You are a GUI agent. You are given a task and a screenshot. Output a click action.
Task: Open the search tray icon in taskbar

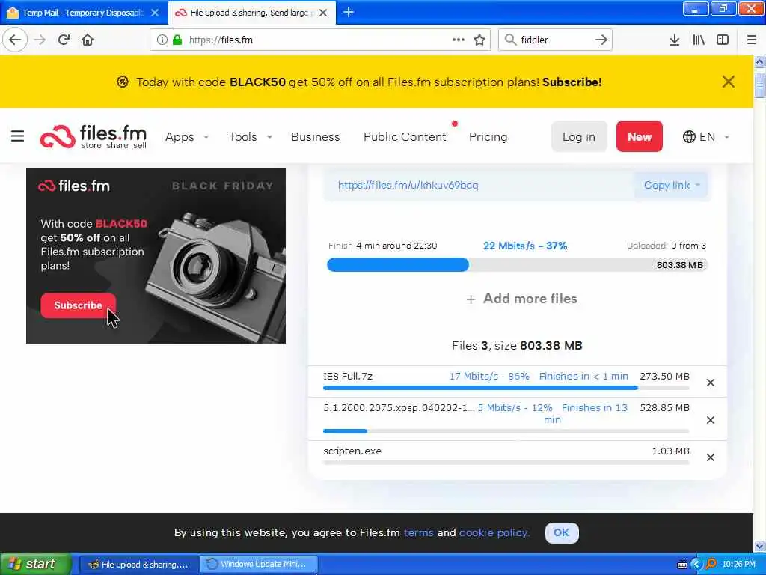click(711, 565)
